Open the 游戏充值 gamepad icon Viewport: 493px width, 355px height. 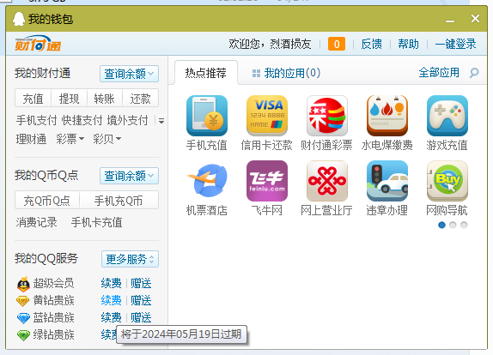[447, 116]
